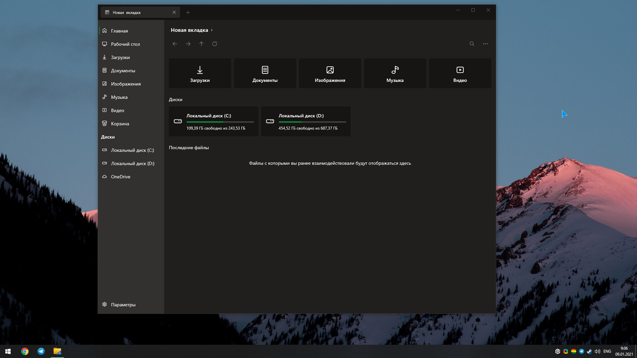Image resolution: width=637 pixels, height=358 pixels.
Task: Open the Windows Start menu
Action: [8, 351]
